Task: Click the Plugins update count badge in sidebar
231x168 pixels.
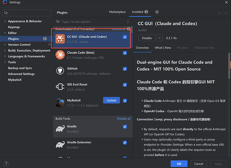Action: [x=45, y=39]
